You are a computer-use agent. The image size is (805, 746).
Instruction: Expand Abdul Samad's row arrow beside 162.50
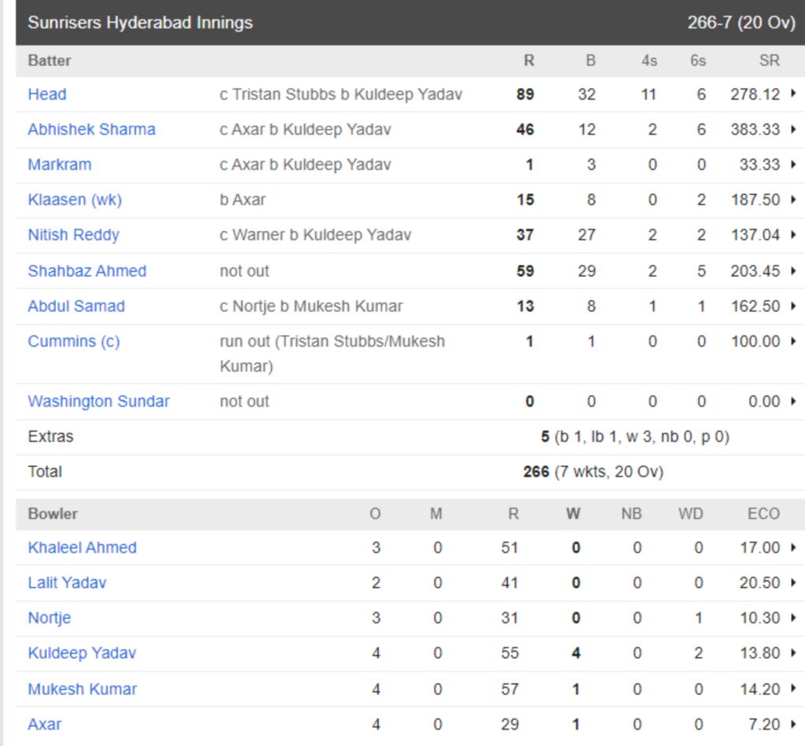tap(793, 306)
